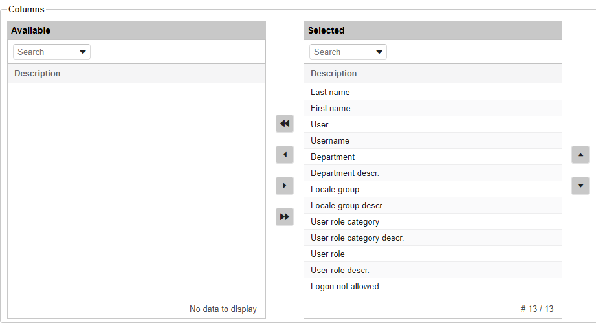Click the move selected right arrow button
This screenshot has height=332, width=596.
(285, 186)
